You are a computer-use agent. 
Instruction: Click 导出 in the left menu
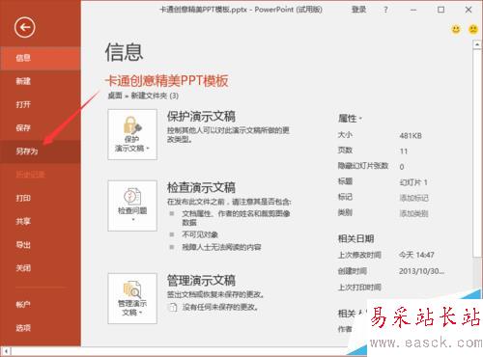click(x=41, y=245)
